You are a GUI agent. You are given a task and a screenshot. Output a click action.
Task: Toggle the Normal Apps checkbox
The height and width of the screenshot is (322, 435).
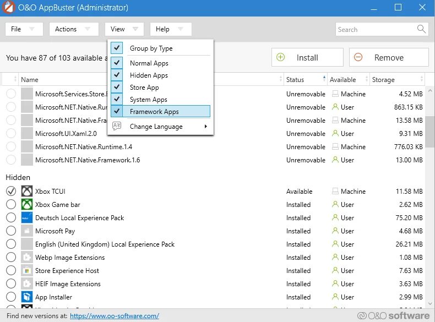pos(117,63)
